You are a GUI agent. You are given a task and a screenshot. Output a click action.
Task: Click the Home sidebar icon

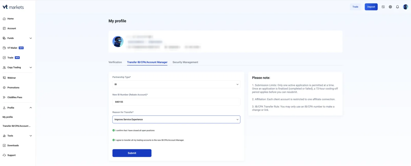coord(4,19)
